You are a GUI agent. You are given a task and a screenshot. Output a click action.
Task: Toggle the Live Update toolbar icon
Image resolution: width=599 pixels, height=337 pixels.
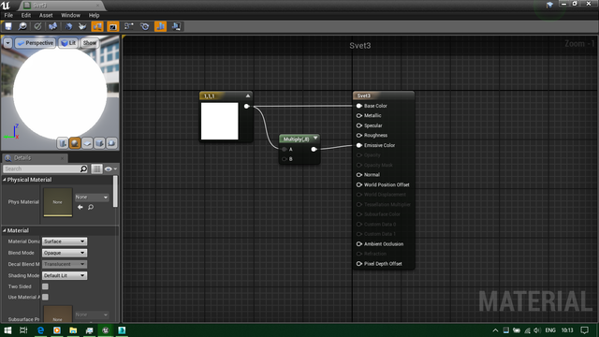[x=144, y=26]
